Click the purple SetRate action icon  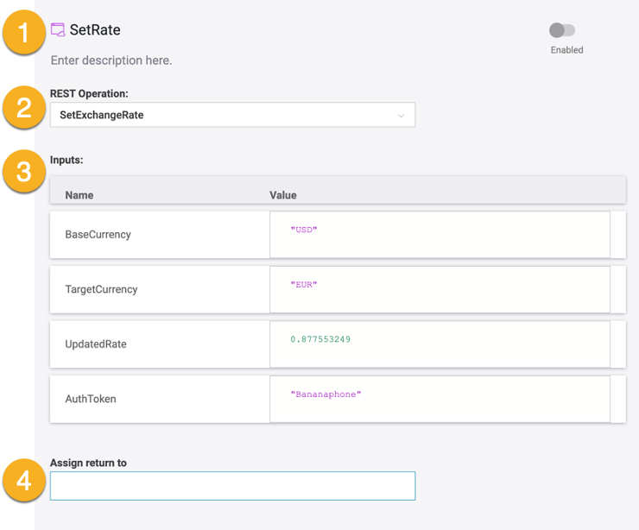[58, 30]
